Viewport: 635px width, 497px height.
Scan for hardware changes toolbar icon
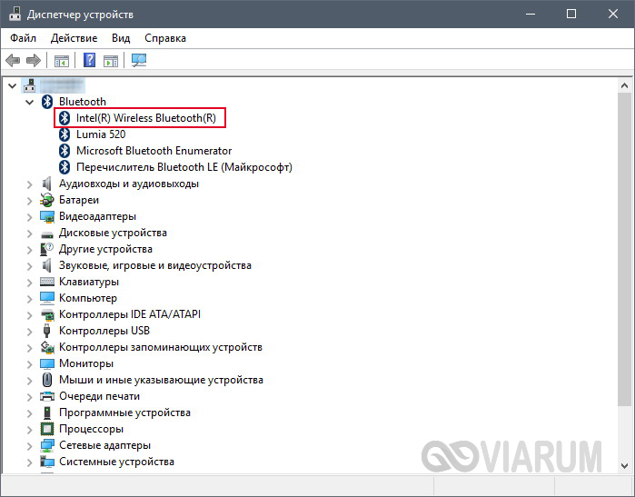tap(139, 60)
